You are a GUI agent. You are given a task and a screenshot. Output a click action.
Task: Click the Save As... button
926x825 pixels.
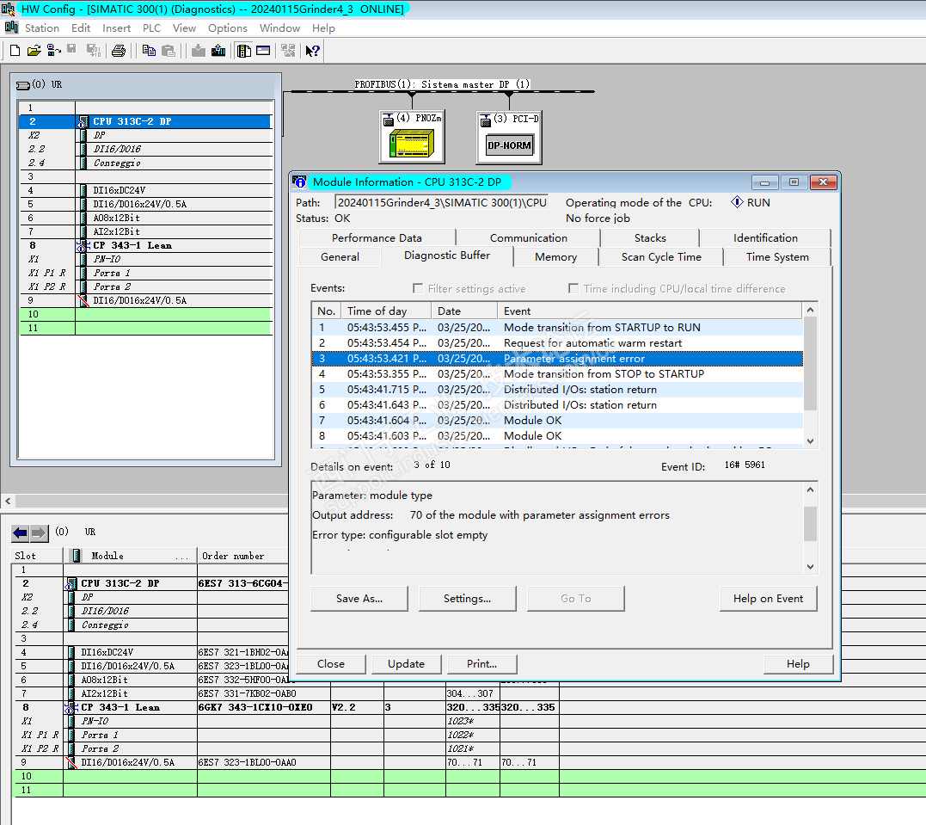359,599
